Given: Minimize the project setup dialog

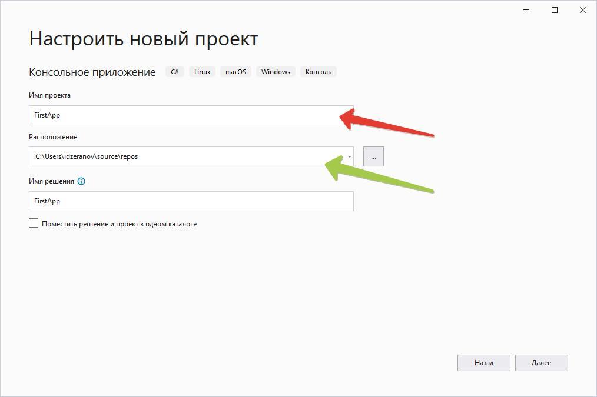Looking at the screenshot, I should coord(525,10).
